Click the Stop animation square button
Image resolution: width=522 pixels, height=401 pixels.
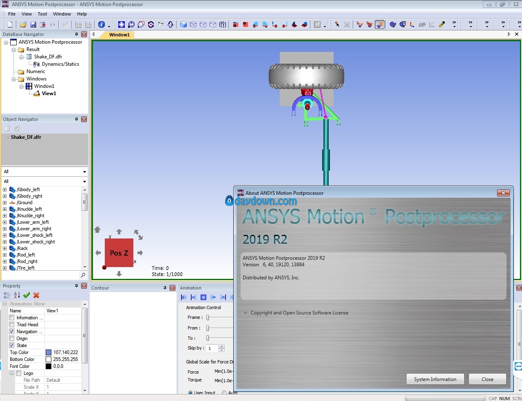[x=203, y=297]
